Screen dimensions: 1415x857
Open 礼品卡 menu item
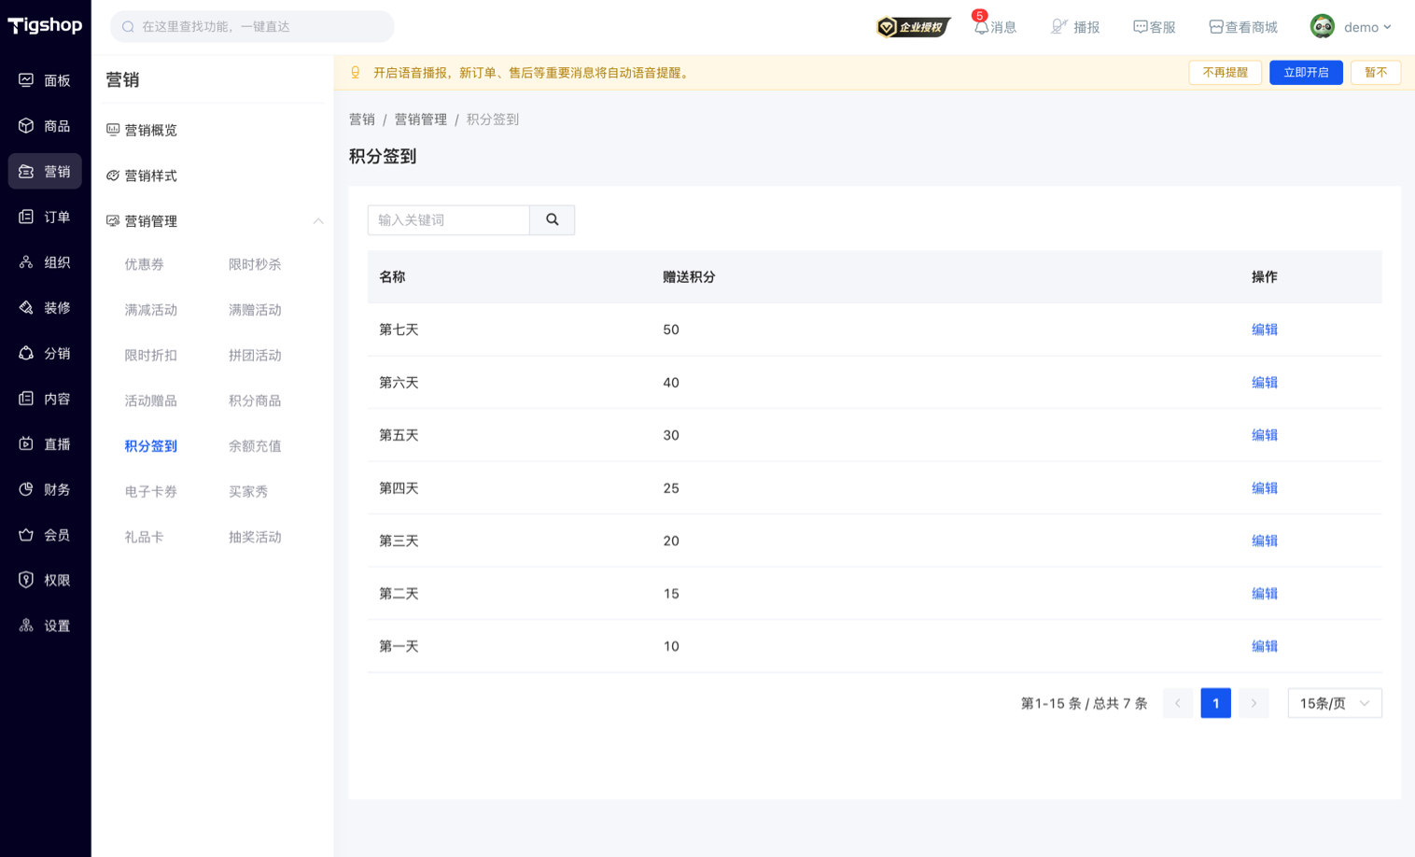(x=145, y=537)
